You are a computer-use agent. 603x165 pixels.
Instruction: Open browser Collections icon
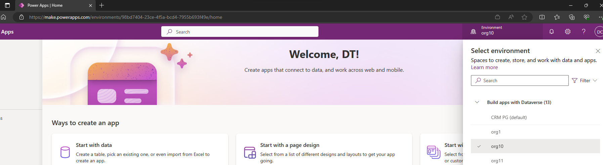(x=572, y=17)
